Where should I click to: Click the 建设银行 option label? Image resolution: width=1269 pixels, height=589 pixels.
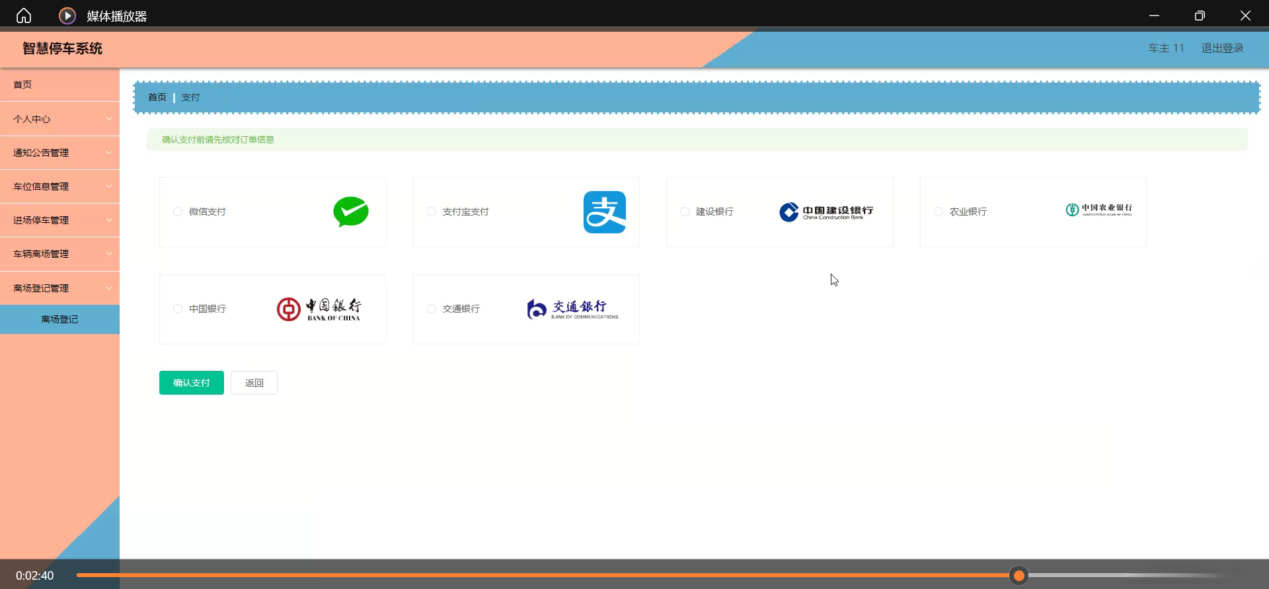pos(714,212)
